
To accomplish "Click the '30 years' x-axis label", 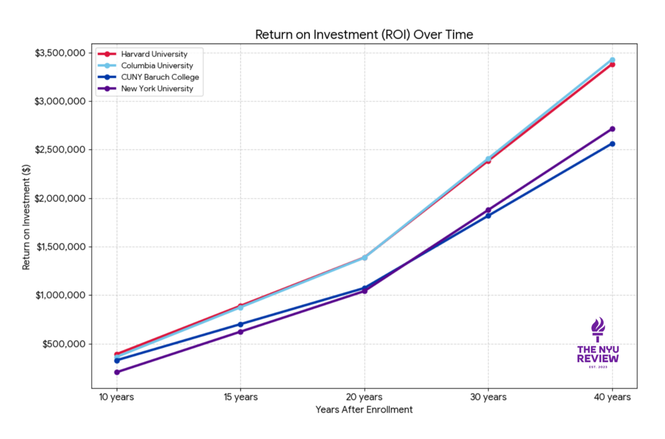I will pyautogui.click(x=488, y=397).
